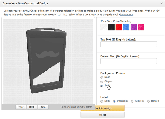165x119 pixels.
Task: Select Stripes background pattern
Action: pos(102,82)
